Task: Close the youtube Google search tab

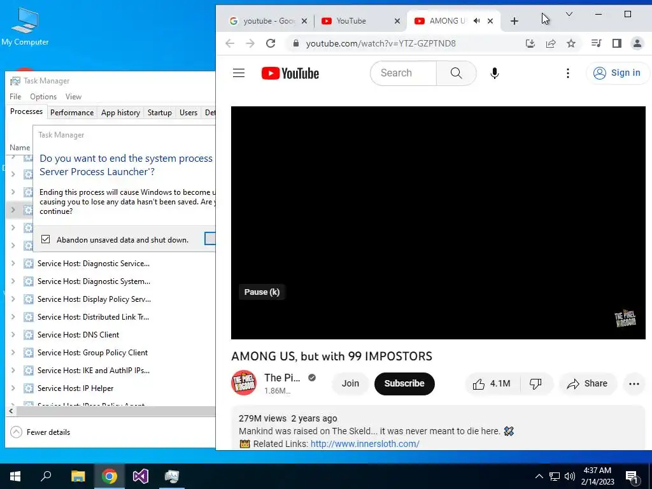Action: [304, 21]
